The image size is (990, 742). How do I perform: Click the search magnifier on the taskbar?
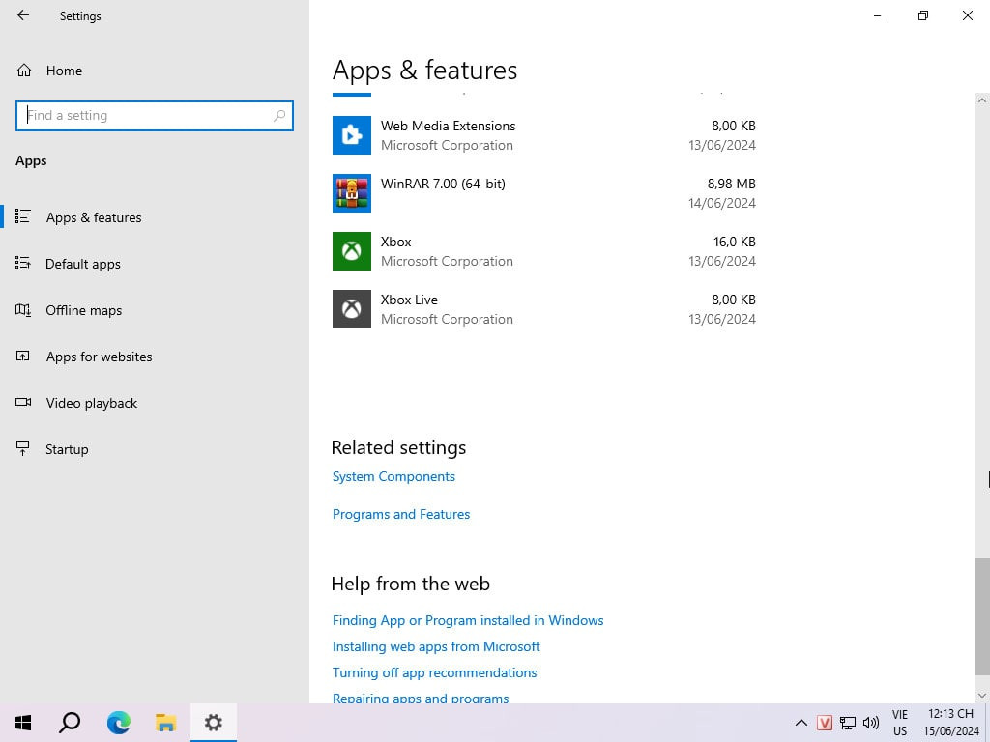(70, 723)
